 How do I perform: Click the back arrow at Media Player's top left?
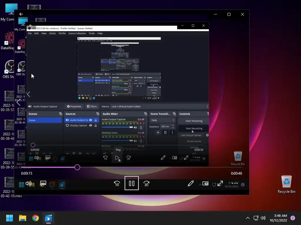click(21, 14)
